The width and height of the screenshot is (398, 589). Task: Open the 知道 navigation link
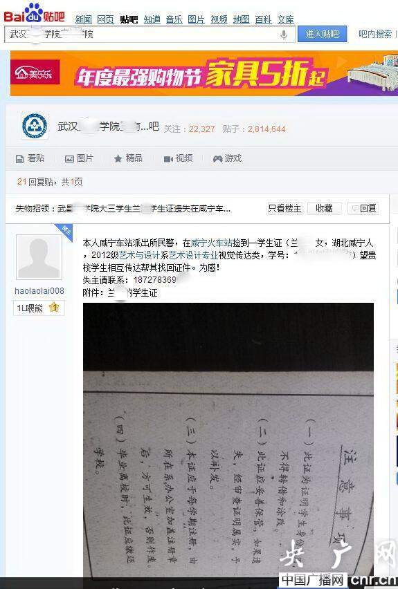coord(152,19)
